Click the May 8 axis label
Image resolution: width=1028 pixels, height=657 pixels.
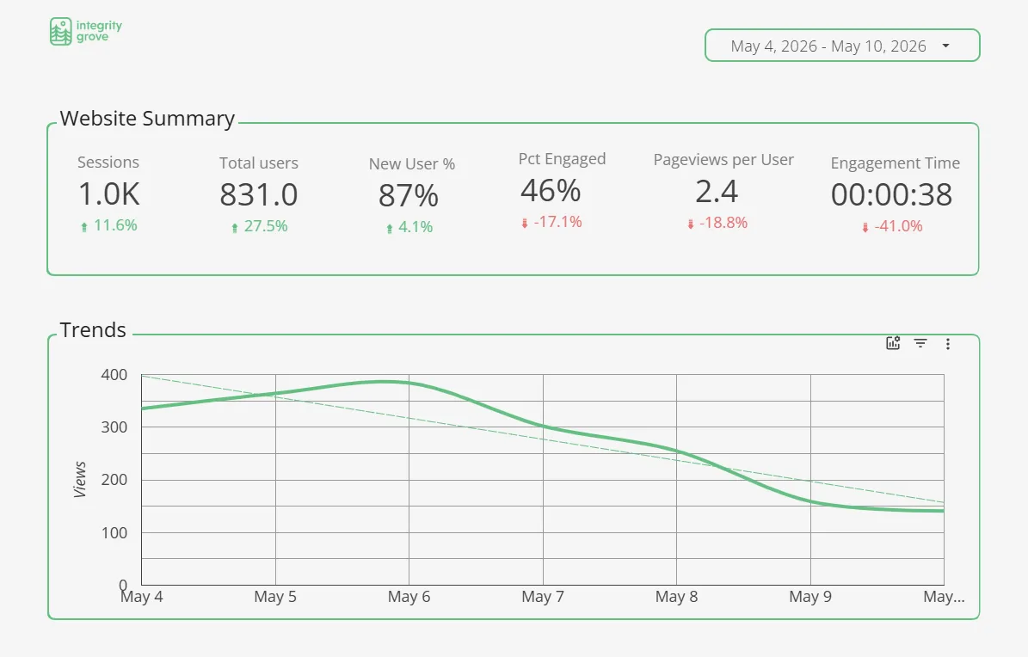[677, 597]
